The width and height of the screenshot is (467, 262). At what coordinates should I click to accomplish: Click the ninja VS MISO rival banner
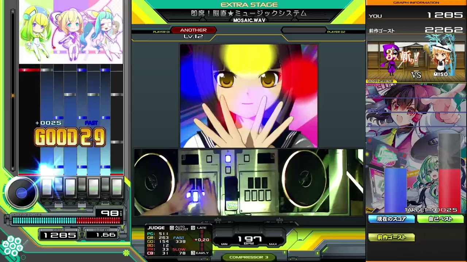click(416, 61)
